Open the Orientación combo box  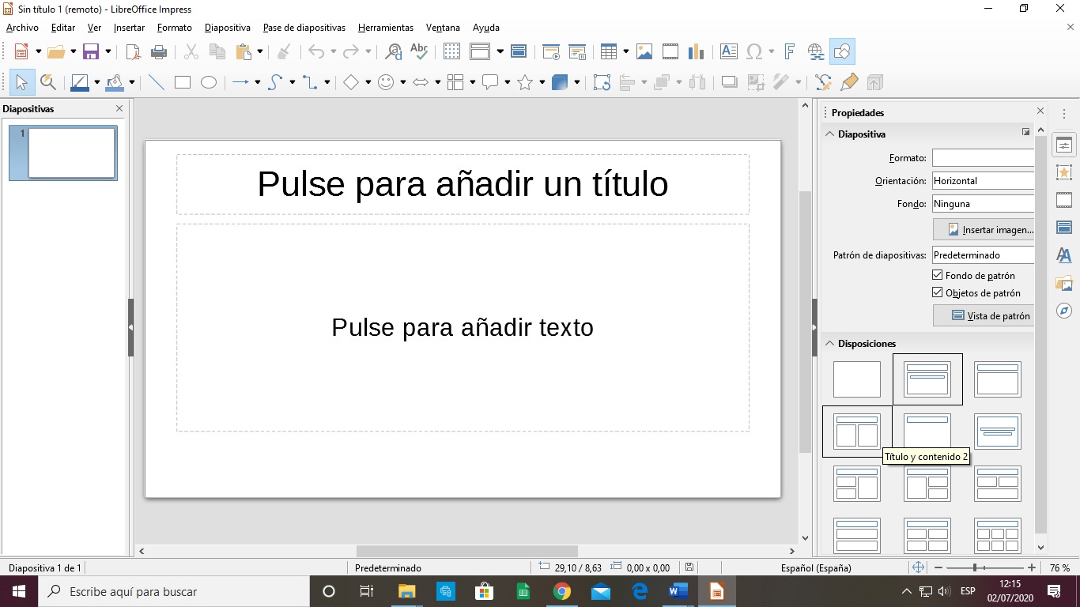coord(983,181)
